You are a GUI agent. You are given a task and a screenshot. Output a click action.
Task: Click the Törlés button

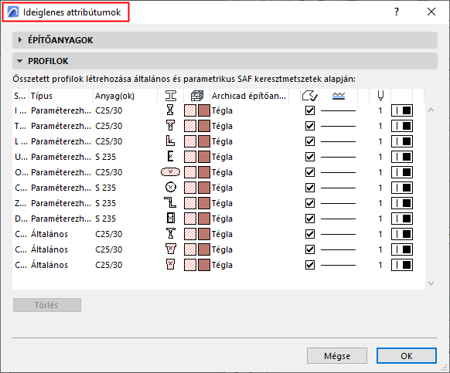[47, 305]
